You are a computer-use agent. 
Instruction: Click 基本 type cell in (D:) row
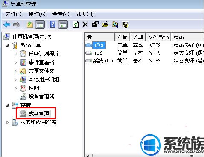138,45
